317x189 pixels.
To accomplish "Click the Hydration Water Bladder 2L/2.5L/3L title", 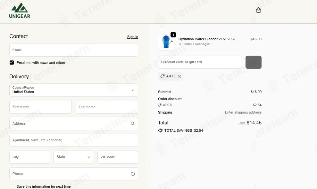I will tap(207, 39).
